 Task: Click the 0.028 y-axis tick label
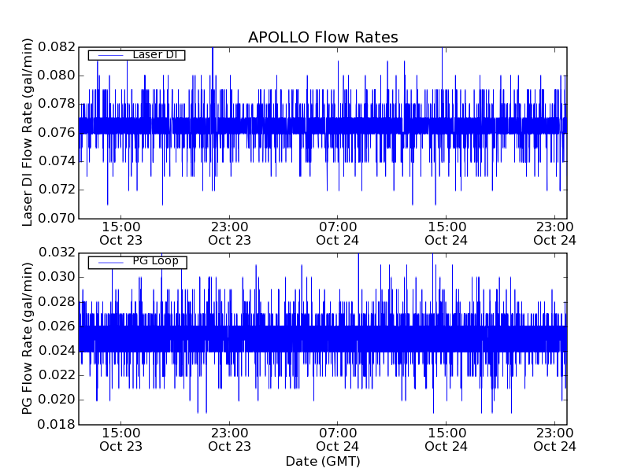tap(57, 302)
